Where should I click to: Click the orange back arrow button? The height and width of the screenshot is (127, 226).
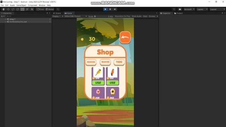pos(125,37)
